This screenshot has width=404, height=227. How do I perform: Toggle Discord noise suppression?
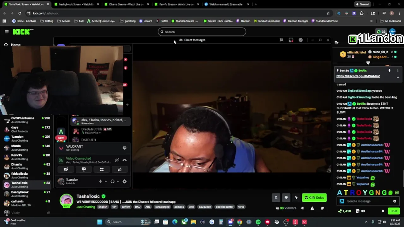point(117,160)
